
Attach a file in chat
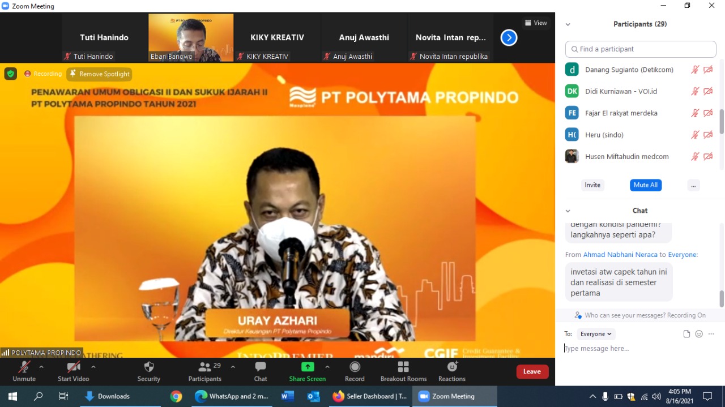coord(686,334)
